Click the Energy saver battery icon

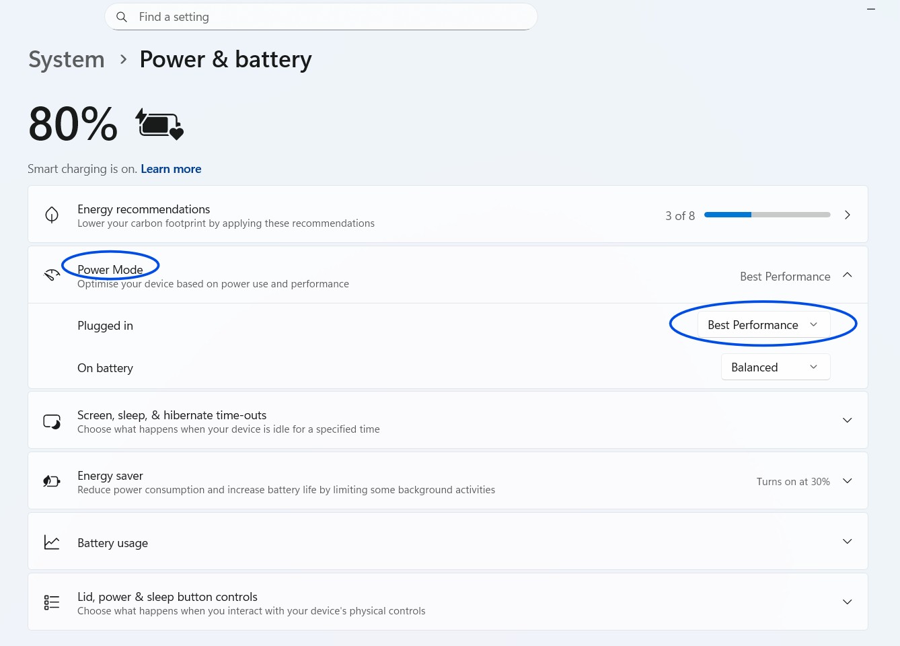52,481
